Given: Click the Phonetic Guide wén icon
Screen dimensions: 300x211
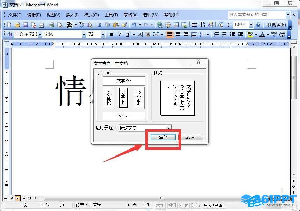Looking at the screenshot, I should click(x=274, y=35).
